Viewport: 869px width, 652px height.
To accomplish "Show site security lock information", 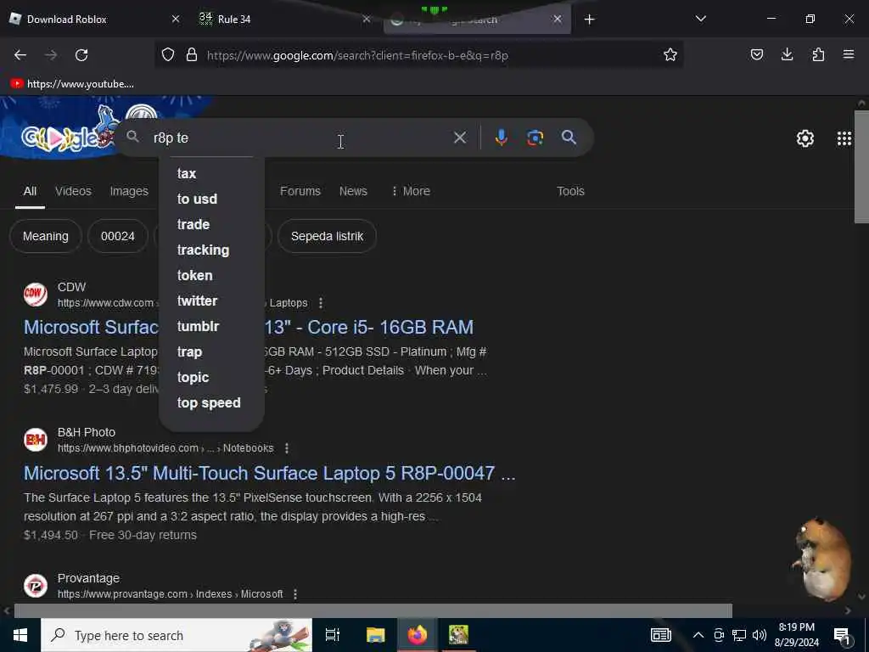I will (192, 55).
